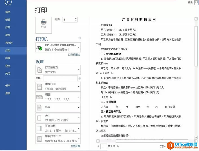Increase copies with the 份数 up arrow

76,18
